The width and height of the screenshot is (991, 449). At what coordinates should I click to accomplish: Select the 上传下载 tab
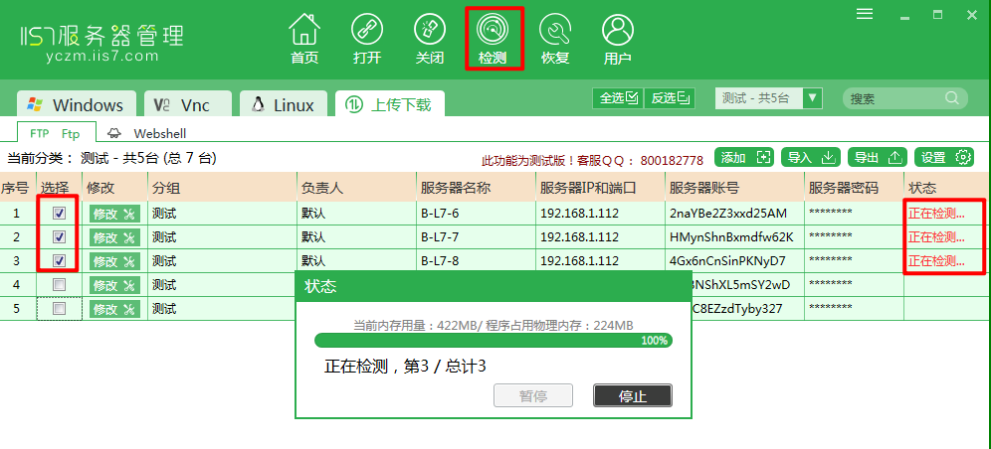pyautogui.click(x=389, y=104)
